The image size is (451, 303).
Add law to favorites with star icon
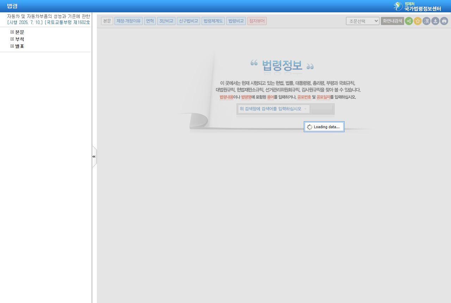[x=418, y=21]
